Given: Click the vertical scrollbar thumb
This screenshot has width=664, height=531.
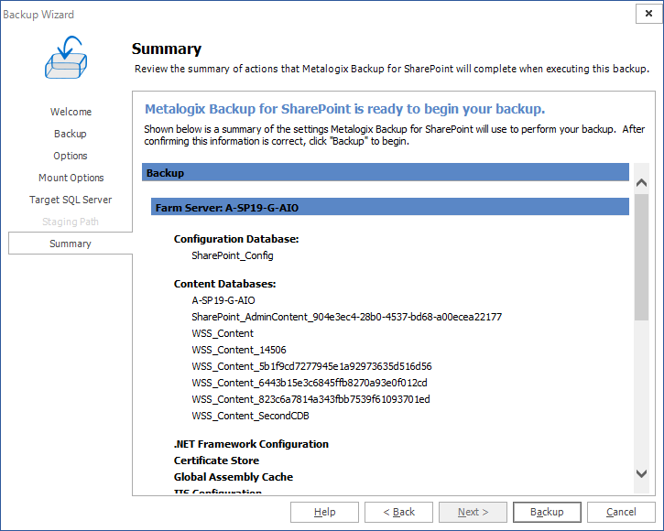Looking at the screenshot, I should click(641, 256).
